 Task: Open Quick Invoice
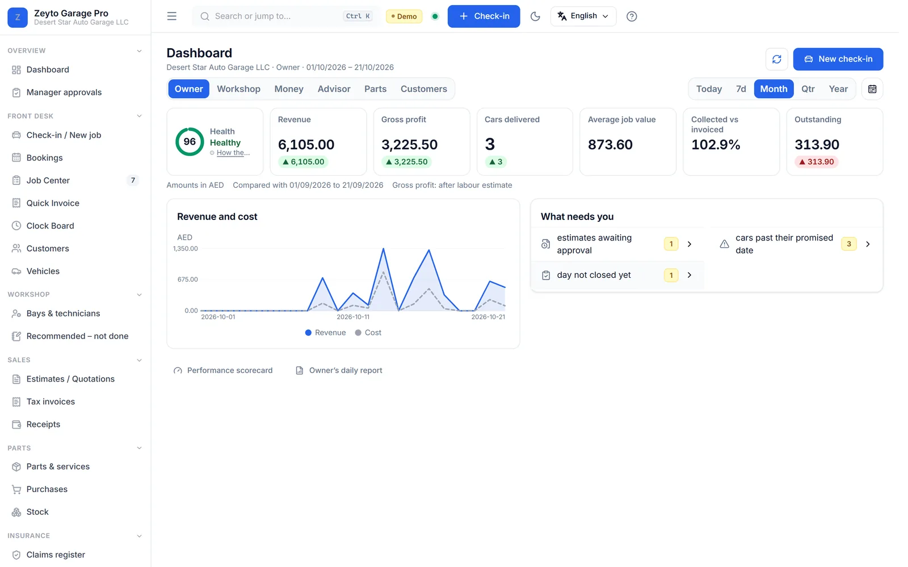75,203
